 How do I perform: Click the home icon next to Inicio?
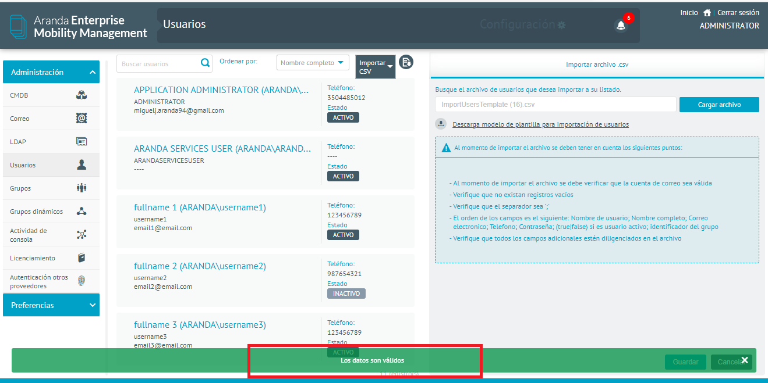(x=707, y=13)
